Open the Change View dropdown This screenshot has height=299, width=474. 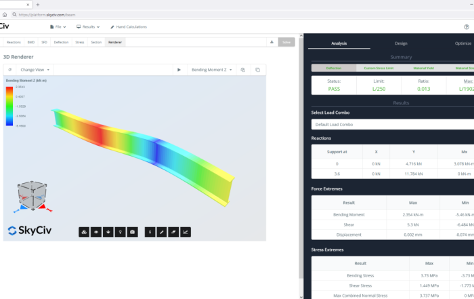(35, 69)
